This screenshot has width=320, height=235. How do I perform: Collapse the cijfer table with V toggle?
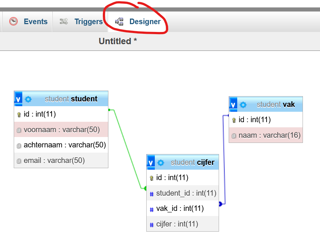coord(151,163)
